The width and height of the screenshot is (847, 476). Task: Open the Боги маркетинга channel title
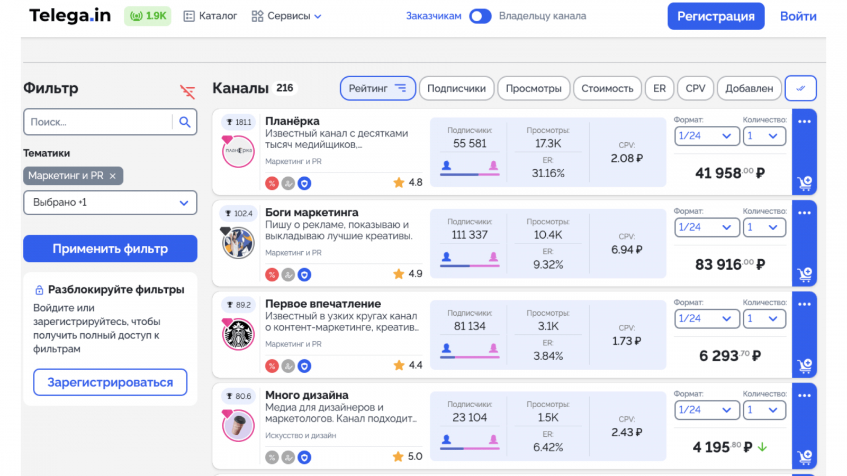click(312, 213)
